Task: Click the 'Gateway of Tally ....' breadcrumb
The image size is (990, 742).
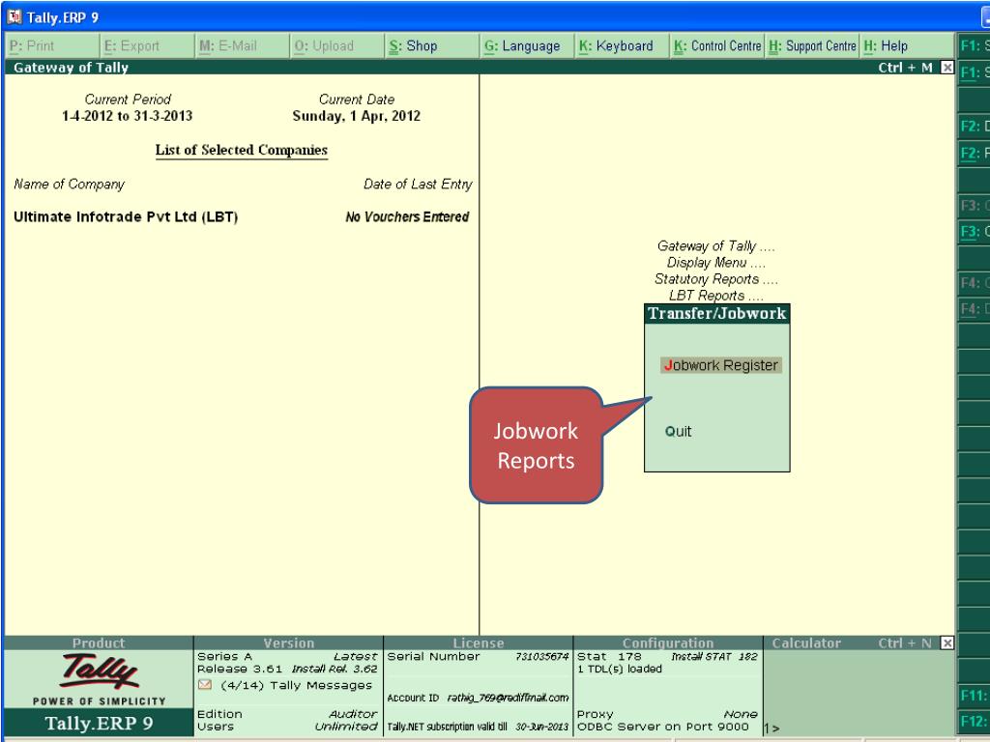Action: point(716,246)
